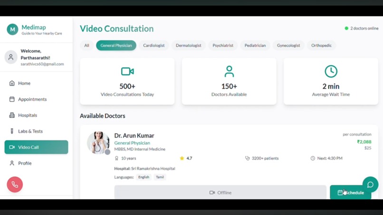The image size is (383, 215).
Task: Click the Doctors Available stat card
Action: click(x=229, y=81)
